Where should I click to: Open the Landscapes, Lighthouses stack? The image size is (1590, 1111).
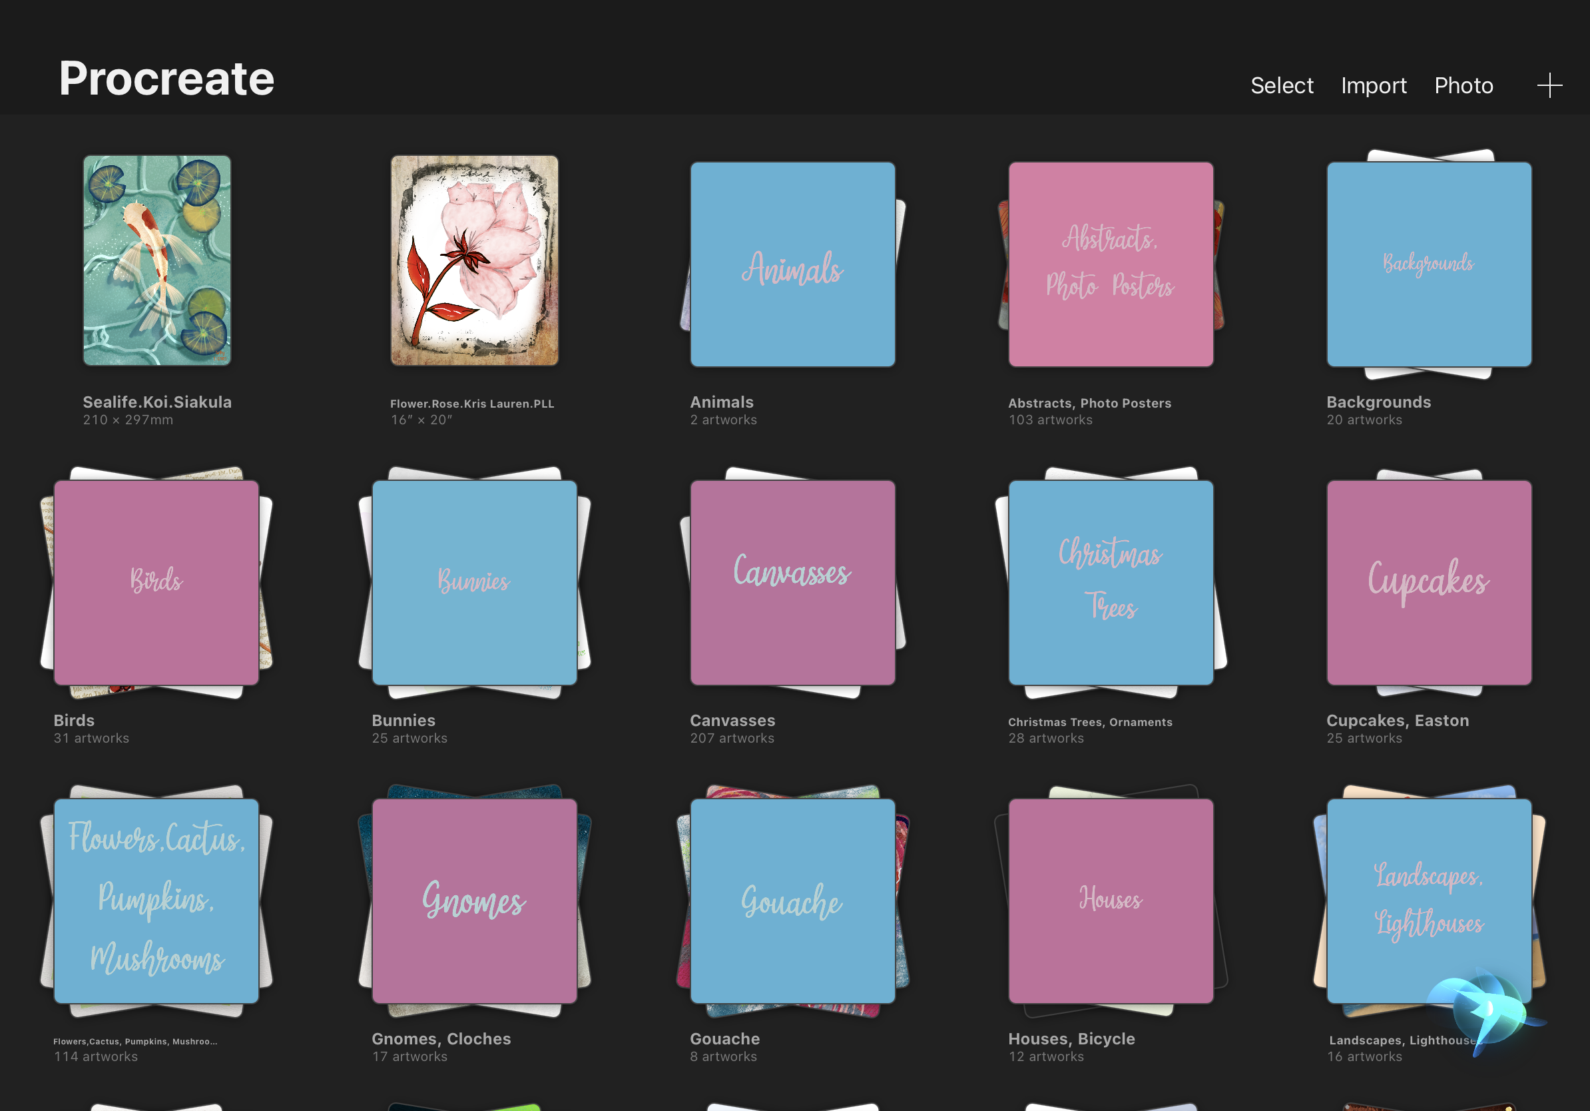click(1430, 901)
